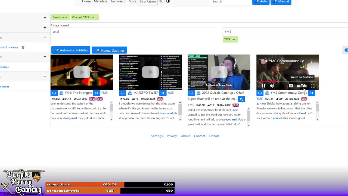Play MAESTRO SWEEP video thumbnail
The width and height of the screenshot is (348, 196).
[x=150, y=72]
